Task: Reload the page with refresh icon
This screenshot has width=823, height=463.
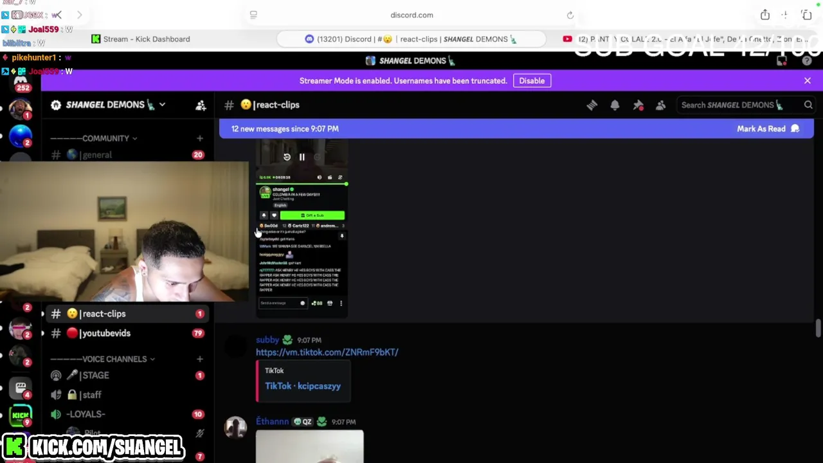Action: [x=570, y=15]
